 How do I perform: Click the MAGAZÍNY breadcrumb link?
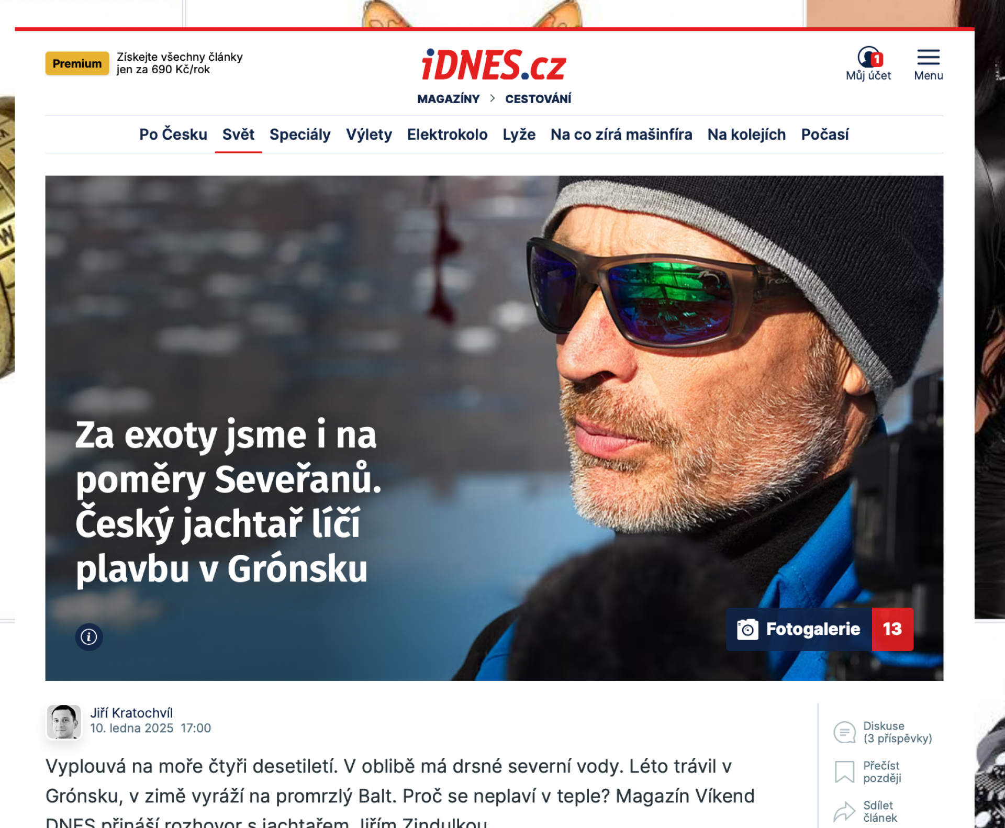coord(449,99)
